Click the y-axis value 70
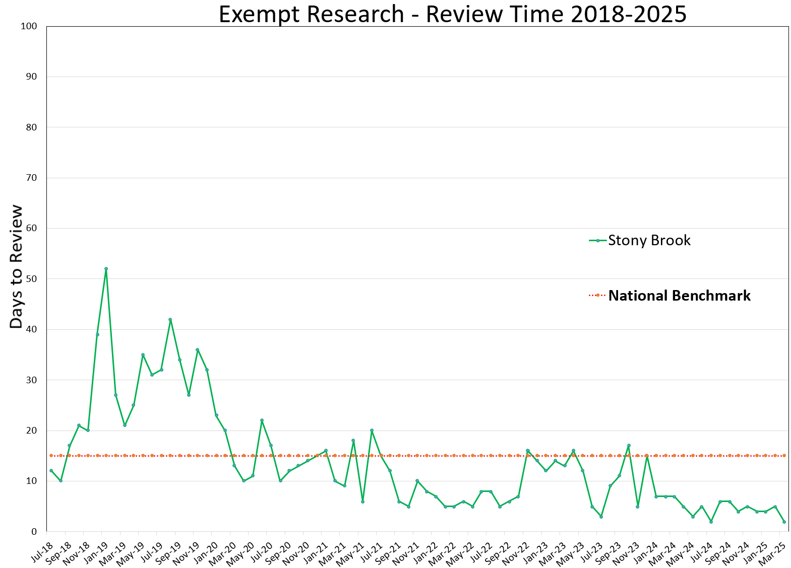The height and width of the screenshot is (568, 791). (x=31, y=178)
